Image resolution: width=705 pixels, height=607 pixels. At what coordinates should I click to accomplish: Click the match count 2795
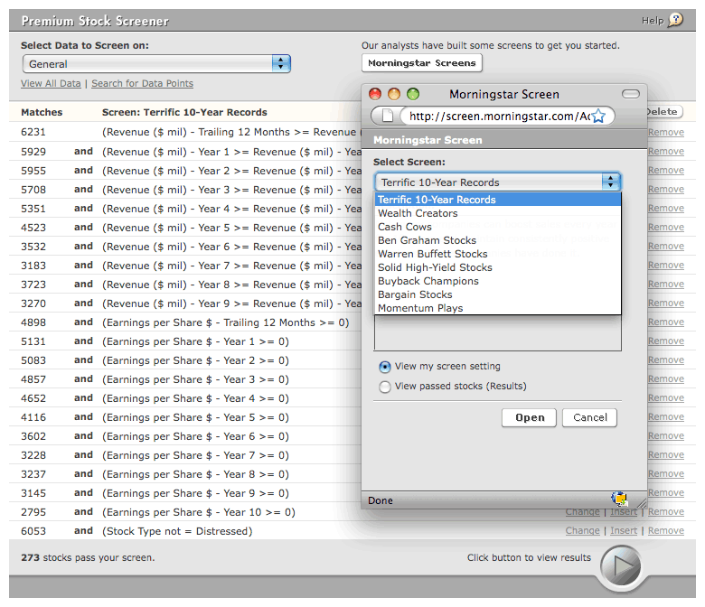33,512
